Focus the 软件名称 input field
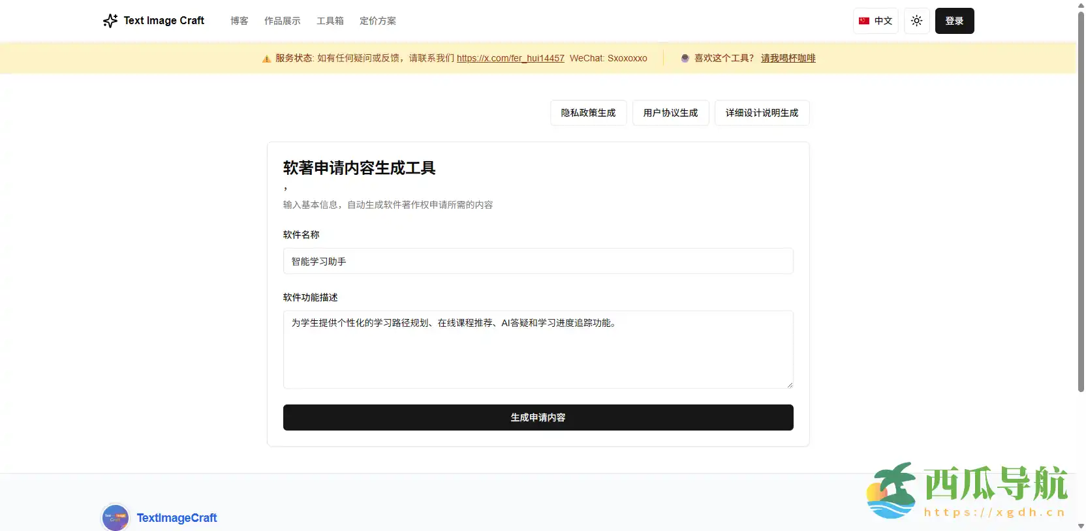The height and width of the screenshot is (531, 1086). tap(538, 261)
